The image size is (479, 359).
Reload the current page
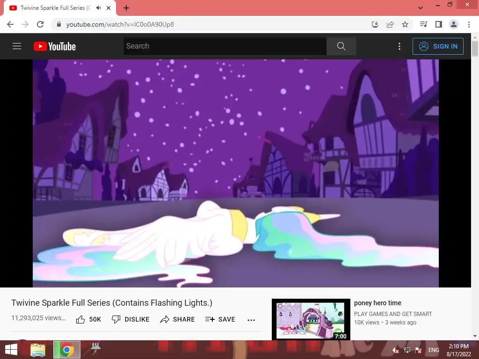(40, 24)
